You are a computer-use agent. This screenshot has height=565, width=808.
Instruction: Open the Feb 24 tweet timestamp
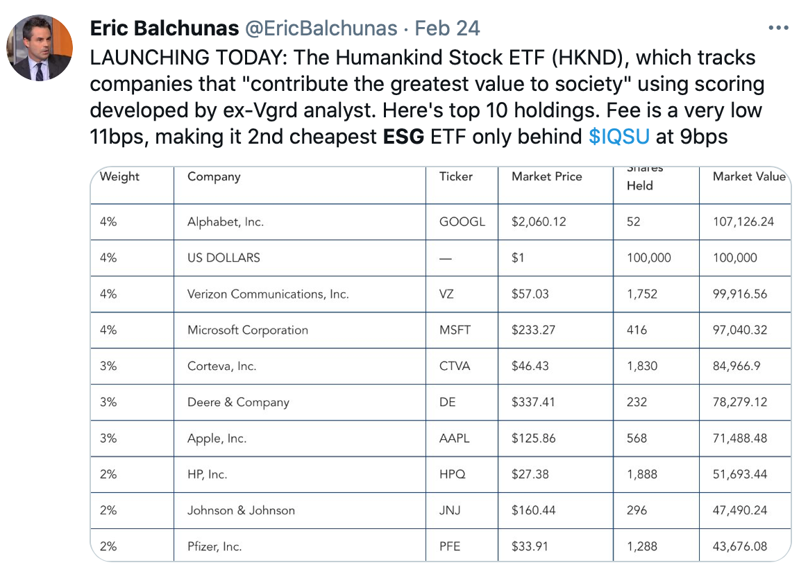point(447,28)
